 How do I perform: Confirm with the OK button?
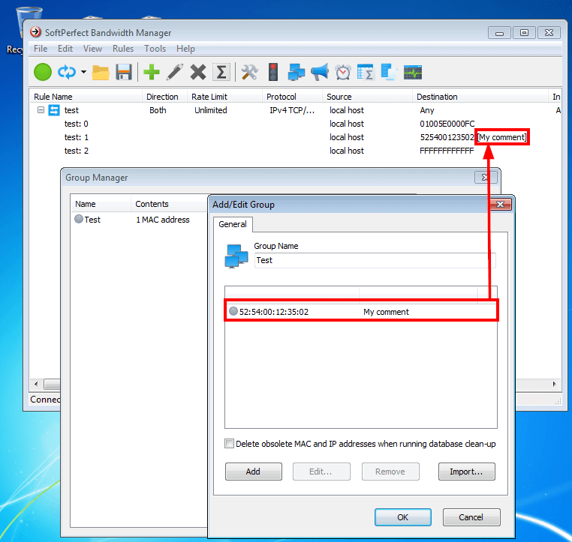(x=403, y=517)
